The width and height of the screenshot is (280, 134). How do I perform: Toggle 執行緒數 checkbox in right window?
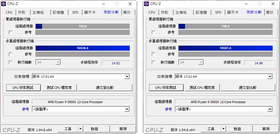[x=153, y=62]
